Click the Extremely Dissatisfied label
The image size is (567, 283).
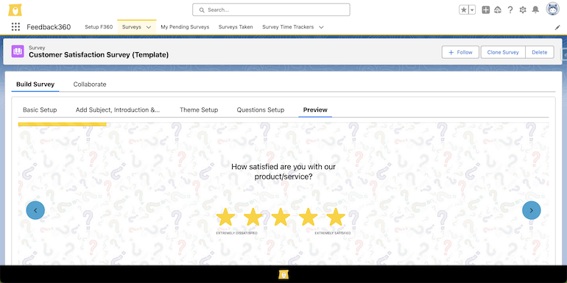237,233
